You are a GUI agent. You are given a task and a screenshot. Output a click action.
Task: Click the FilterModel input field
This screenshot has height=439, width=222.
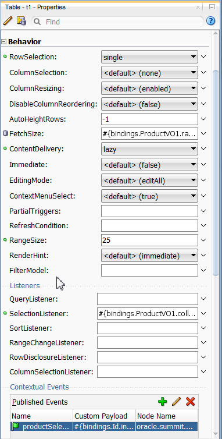tap(149, 270)
